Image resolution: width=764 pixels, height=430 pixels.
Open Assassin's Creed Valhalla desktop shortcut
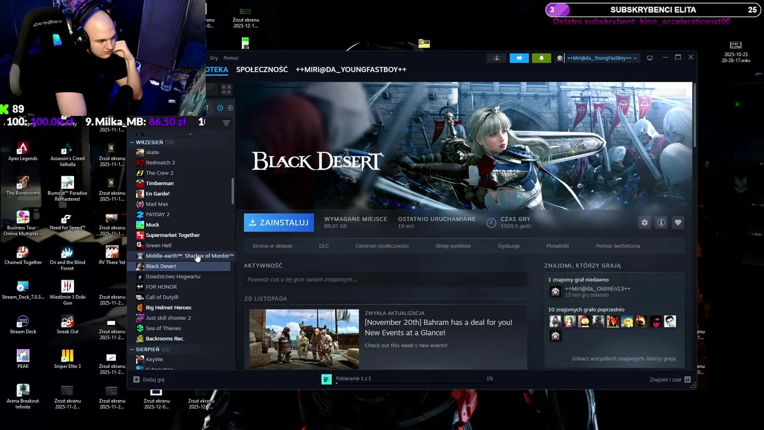click(x=67, y=155)
